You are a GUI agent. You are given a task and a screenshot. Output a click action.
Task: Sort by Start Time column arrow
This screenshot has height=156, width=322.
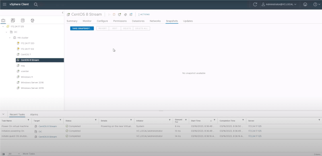(x=211, y=121)
